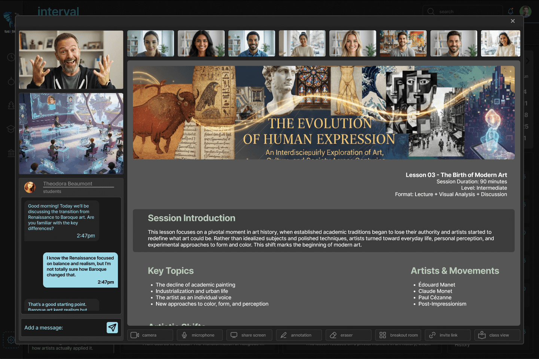Screen dimensions: 539x359
Task: Click the clock icon in left sidebar
Action: (11, 57)
